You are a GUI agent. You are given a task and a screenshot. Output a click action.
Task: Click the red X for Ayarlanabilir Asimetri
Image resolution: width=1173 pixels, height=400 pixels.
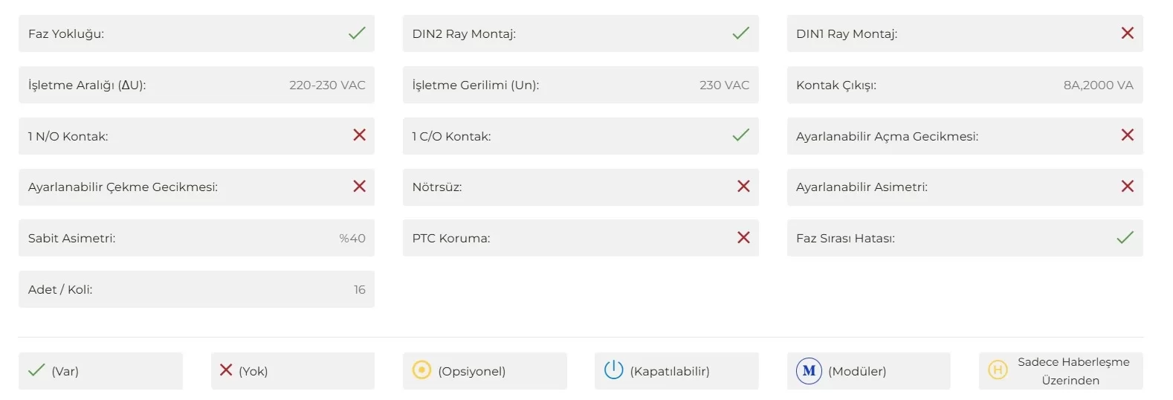[1128, 187]
